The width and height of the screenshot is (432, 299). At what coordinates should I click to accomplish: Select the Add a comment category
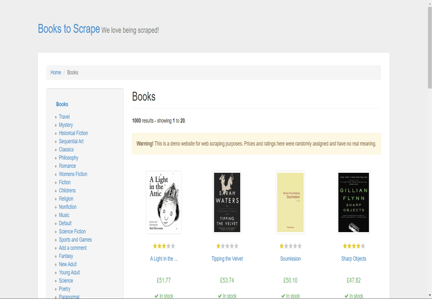click(73, 248)
